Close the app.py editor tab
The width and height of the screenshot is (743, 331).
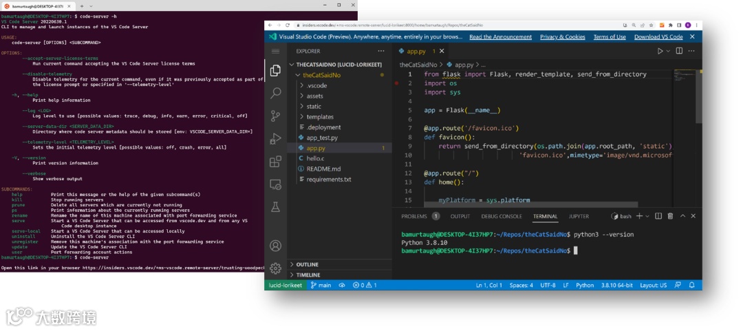pyautogui.click(x=442, y=51)
